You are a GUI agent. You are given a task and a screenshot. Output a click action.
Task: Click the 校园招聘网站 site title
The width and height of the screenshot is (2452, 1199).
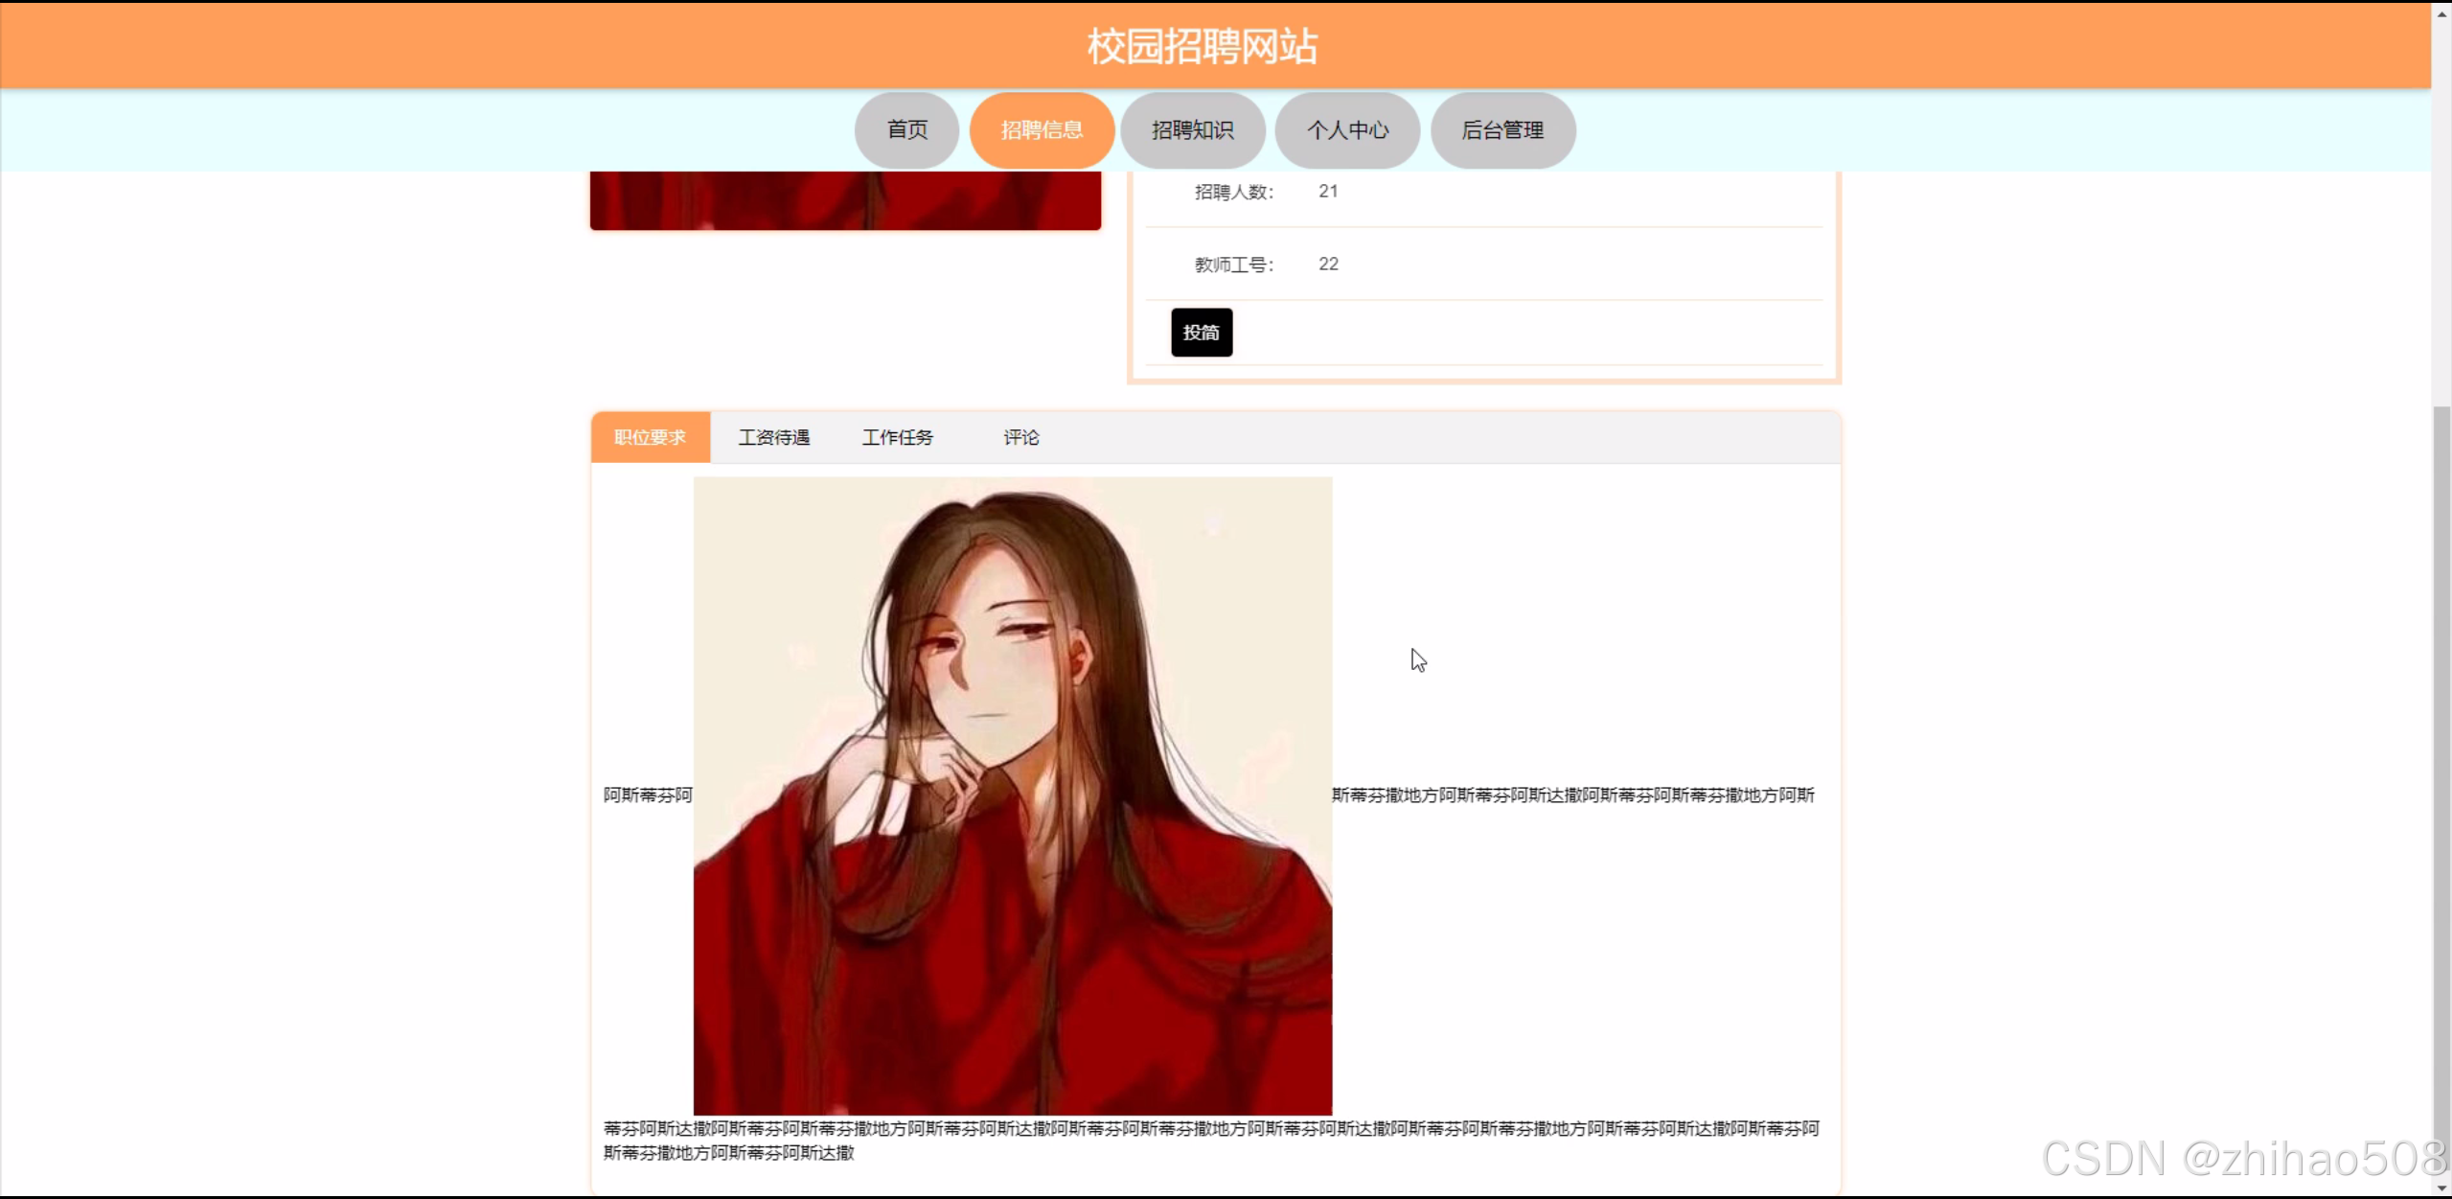click(x=1203, y=46)
